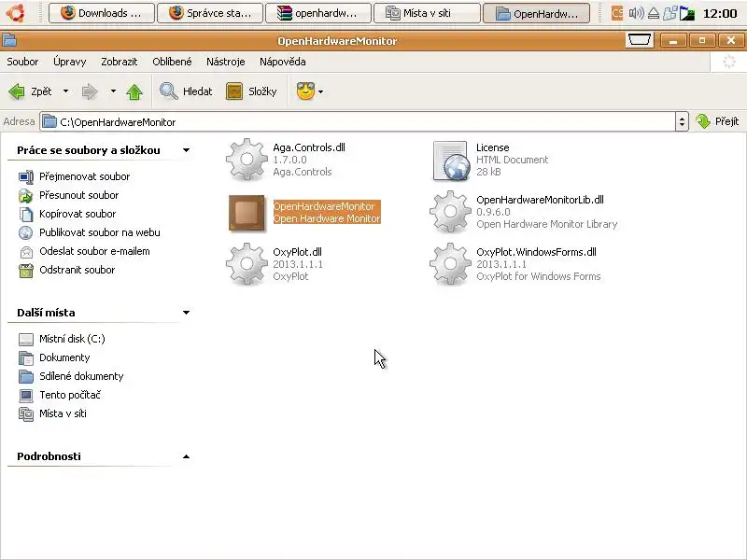
Task: Click the network places icon in sidebar
Action: click(26, 414)
